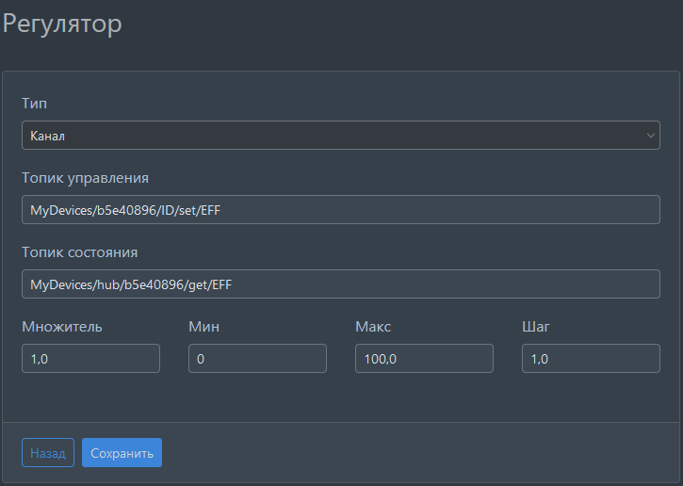Image resolution: width=683 pixels, height=486 pixels.
Task: Click the blue Сохранить button
Action: coord(122,453)
